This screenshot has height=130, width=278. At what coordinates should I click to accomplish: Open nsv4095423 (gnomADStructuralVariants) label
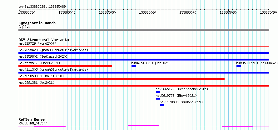(x=53, y=50)
